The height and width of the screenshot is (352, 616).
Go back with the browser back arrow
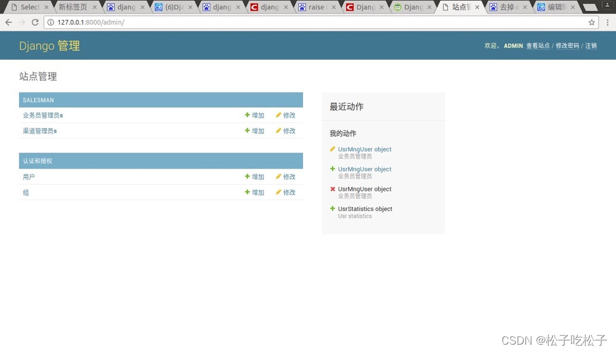9,22
